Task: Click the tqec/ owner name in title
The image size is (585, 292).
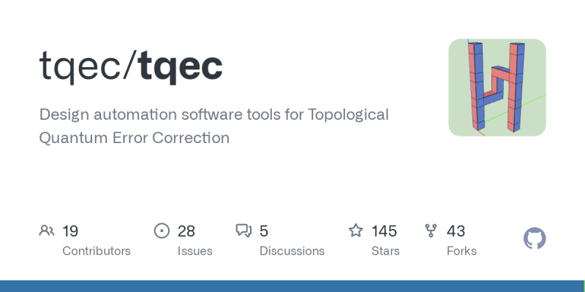Action: (88, 66)
